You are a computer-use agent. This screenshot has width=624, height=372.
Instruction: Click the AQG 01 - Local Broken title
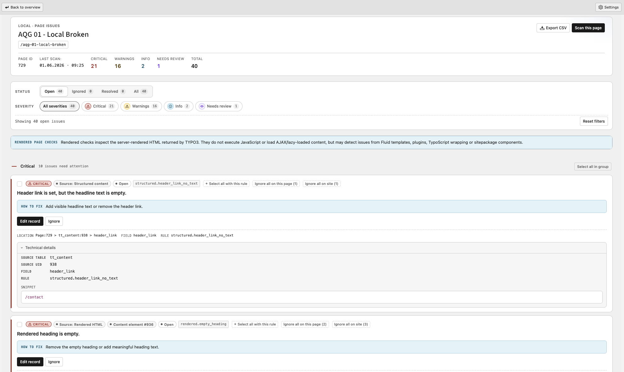click(53, 35)
